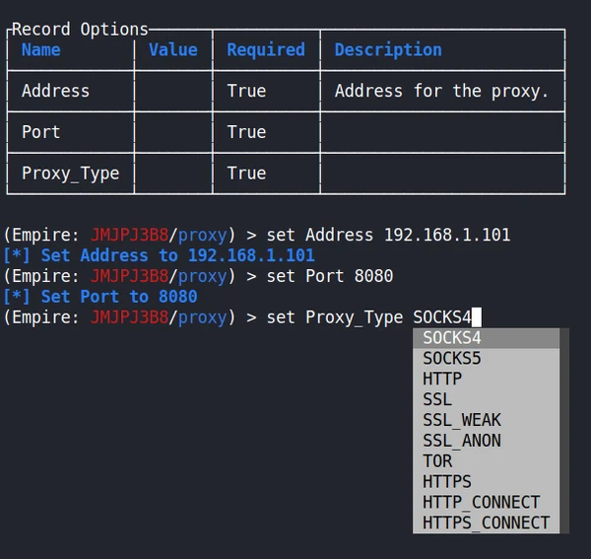Select SSL_ANON in the dropdown list

point(462,441)
